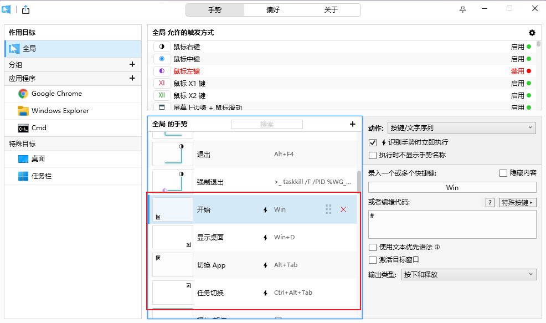Pin the window with the pushpin icon
The image size is (546, 323).
[462, 9]
